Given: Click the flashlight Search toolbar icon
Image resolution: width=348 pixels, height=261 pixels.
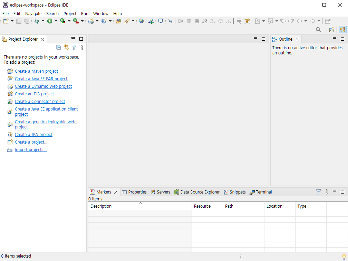Looking at the screenshot, I should pyautogui.click(x=127, y=21).
